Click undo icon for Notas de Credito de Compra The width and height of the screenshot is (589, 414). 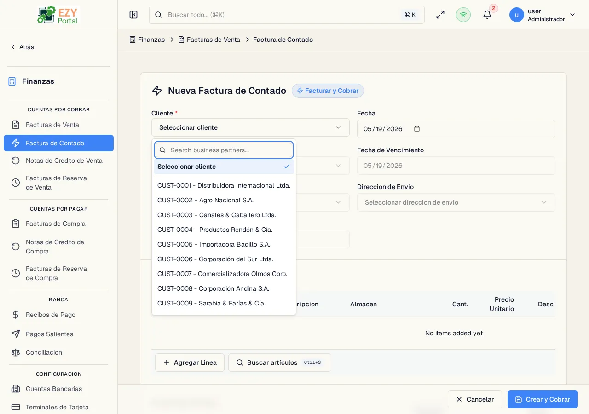tap(16, 247)
